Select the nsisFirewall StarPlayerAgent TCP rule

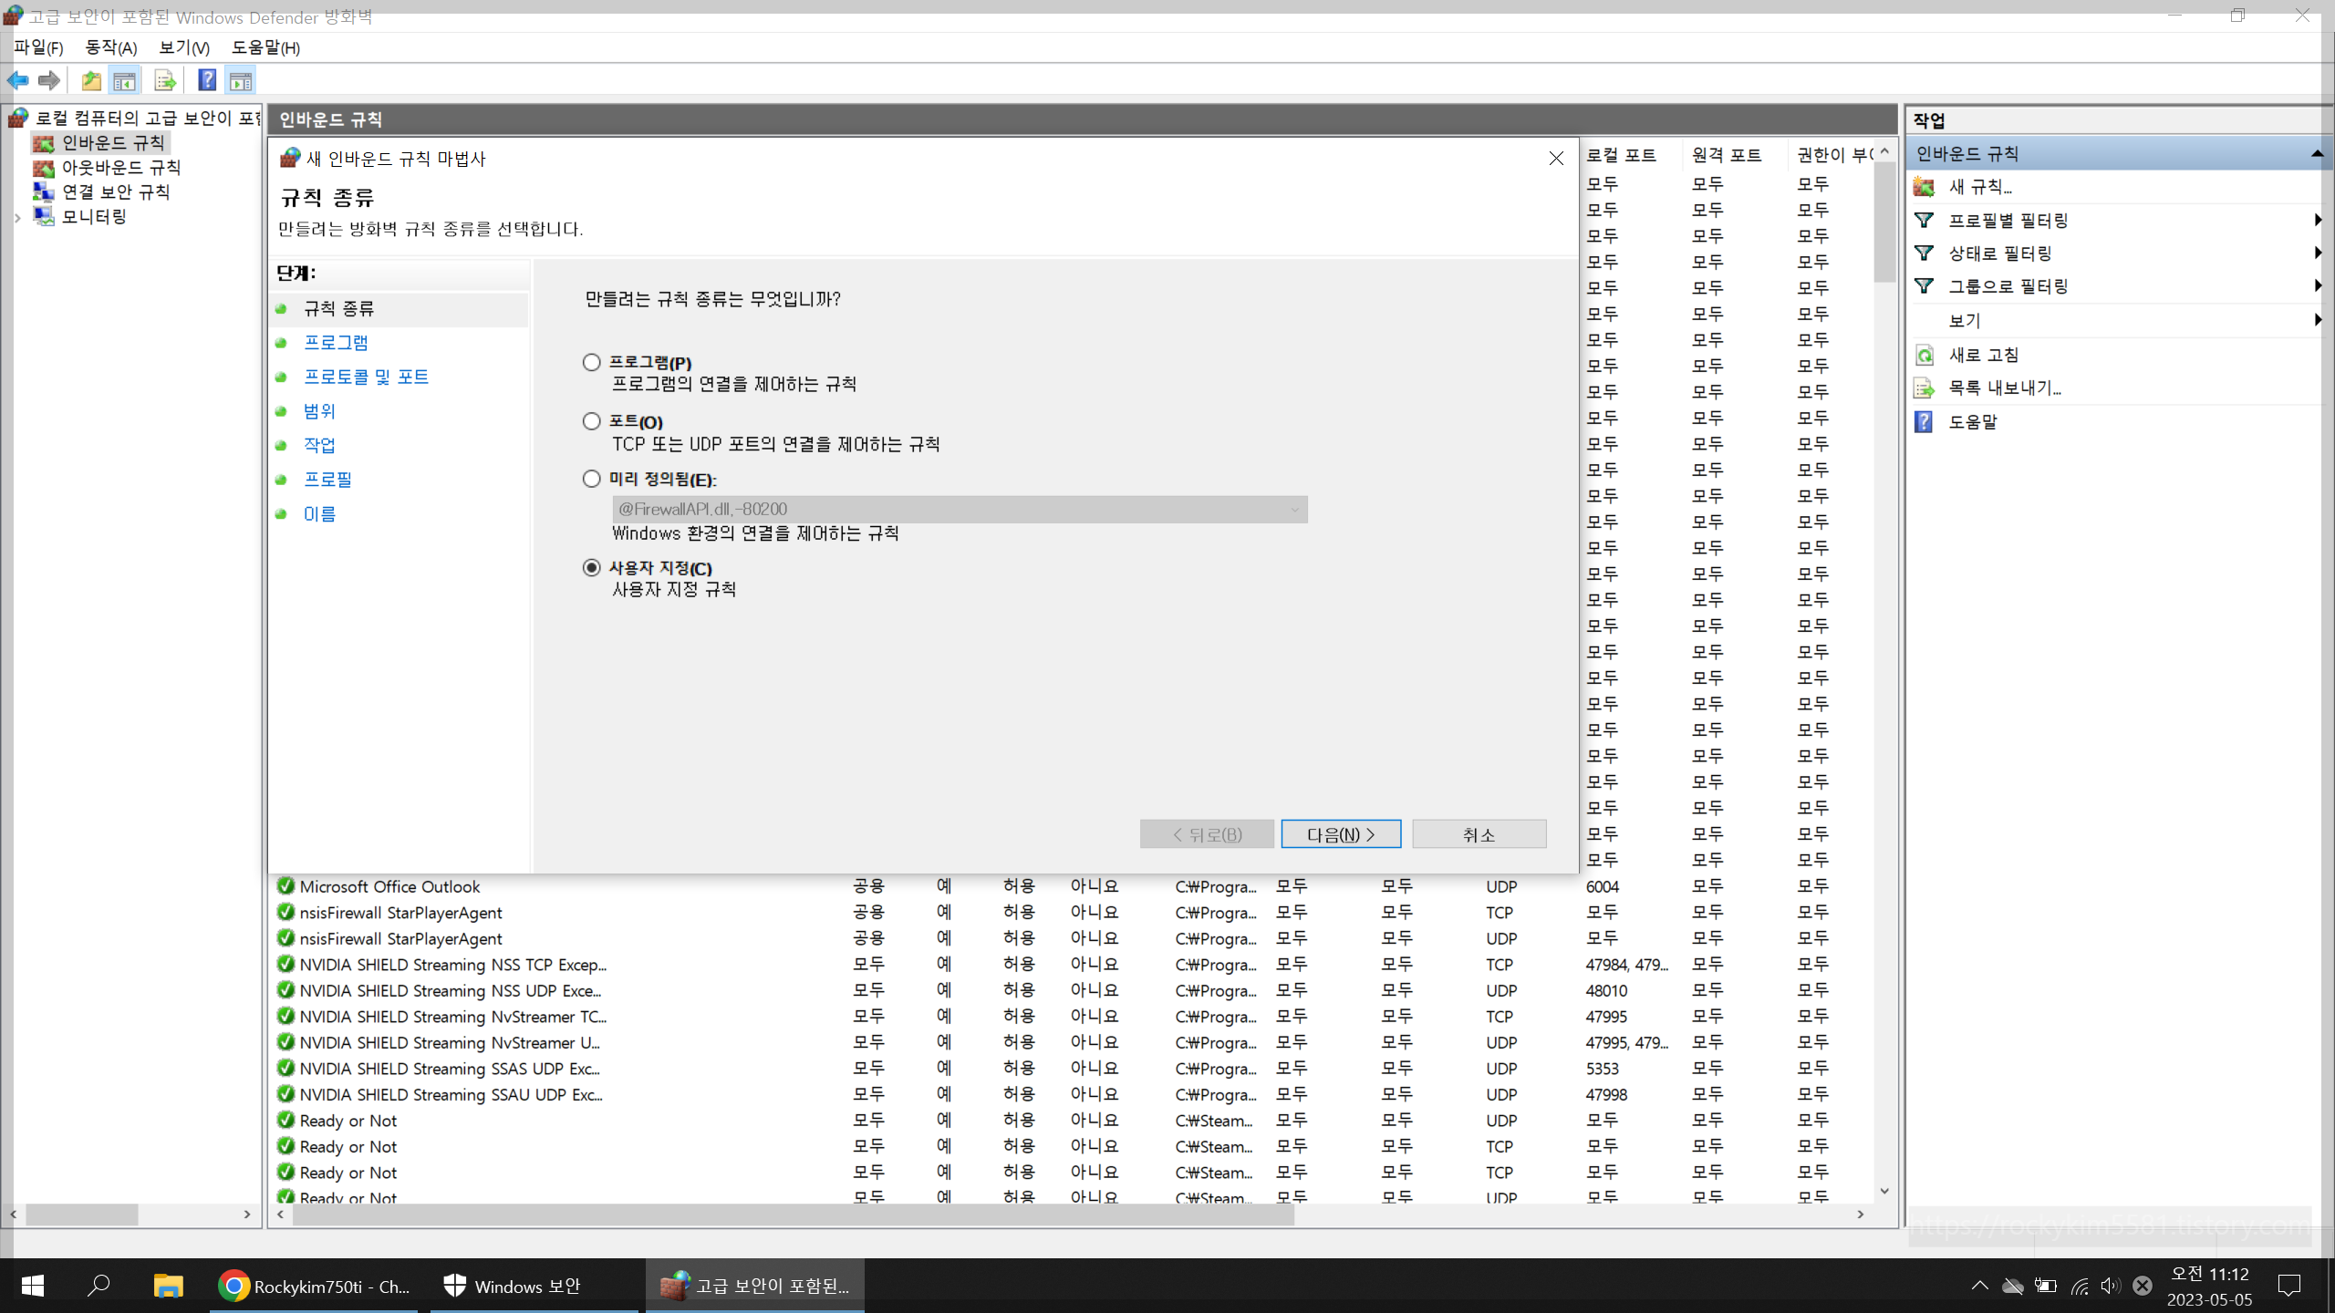coord(400,913)
